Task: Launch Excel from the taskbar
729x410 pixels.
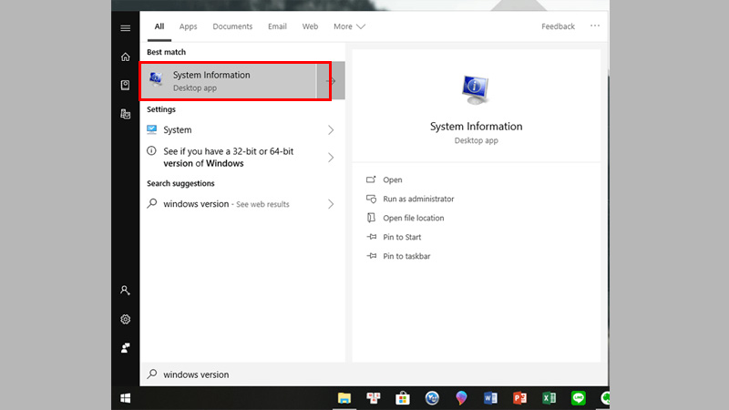Action: (x=549, y=398)
